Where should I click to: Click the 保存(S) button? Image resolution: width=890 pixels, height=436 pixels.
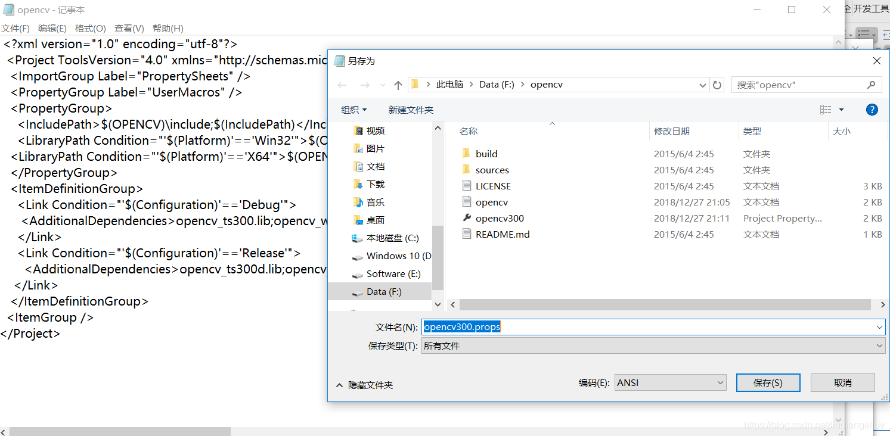point(768,382)
